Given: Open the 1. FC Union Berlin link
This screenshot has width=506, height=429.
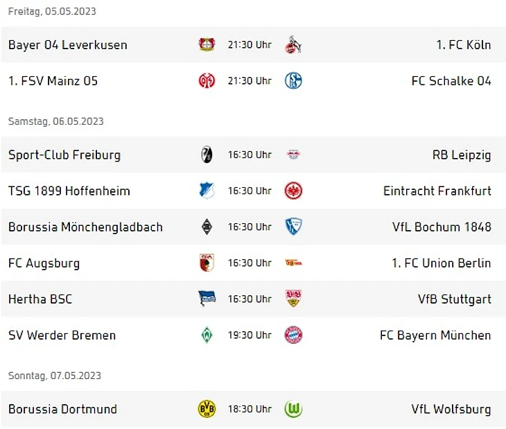Looking at the screenshot, I should click(441, 263).
